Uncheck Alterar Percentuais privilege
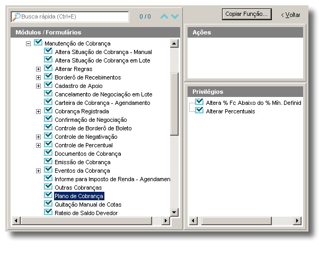319x258 pixels. pos(199,111)
